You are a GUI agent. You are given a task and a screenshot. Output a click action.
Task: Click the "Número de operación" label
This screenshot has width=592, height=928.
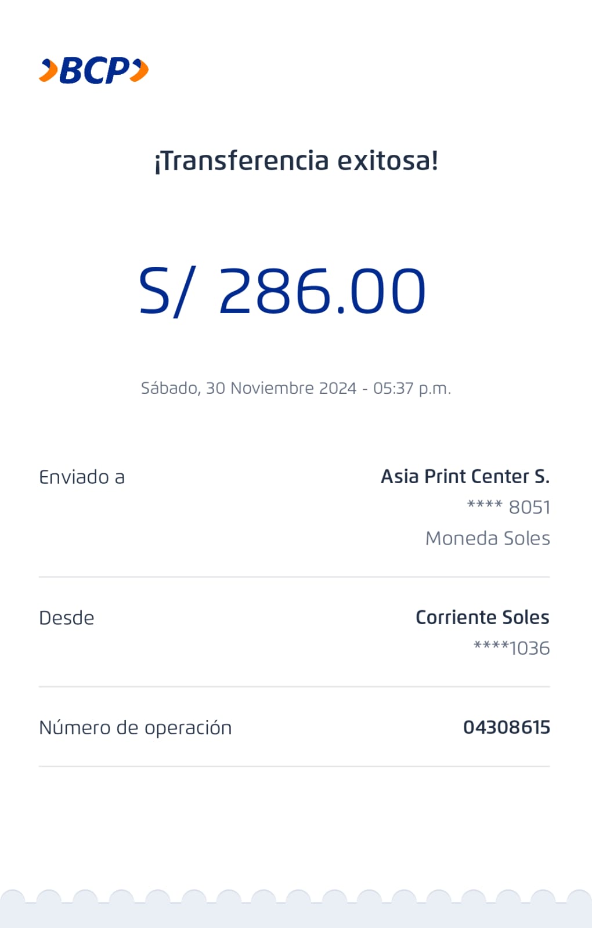click(x=135, y=727)
